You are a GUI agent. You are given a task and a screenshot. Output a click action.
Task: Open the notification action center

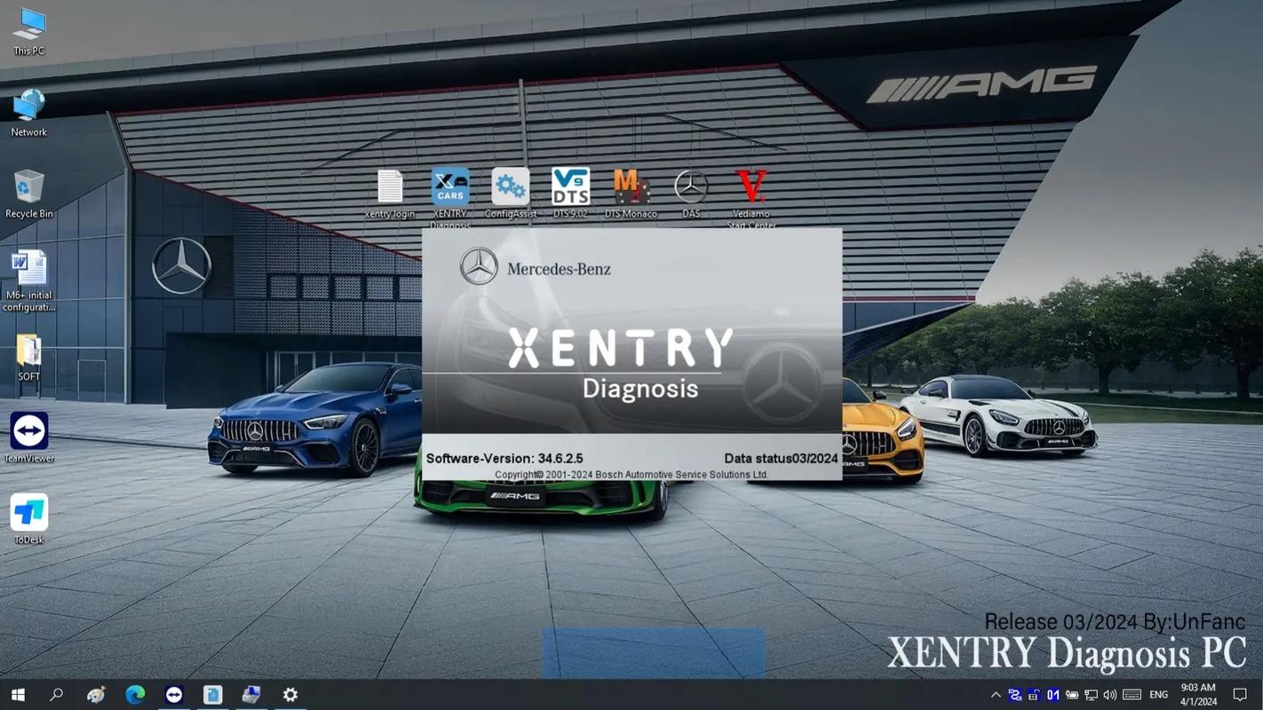1241,695
